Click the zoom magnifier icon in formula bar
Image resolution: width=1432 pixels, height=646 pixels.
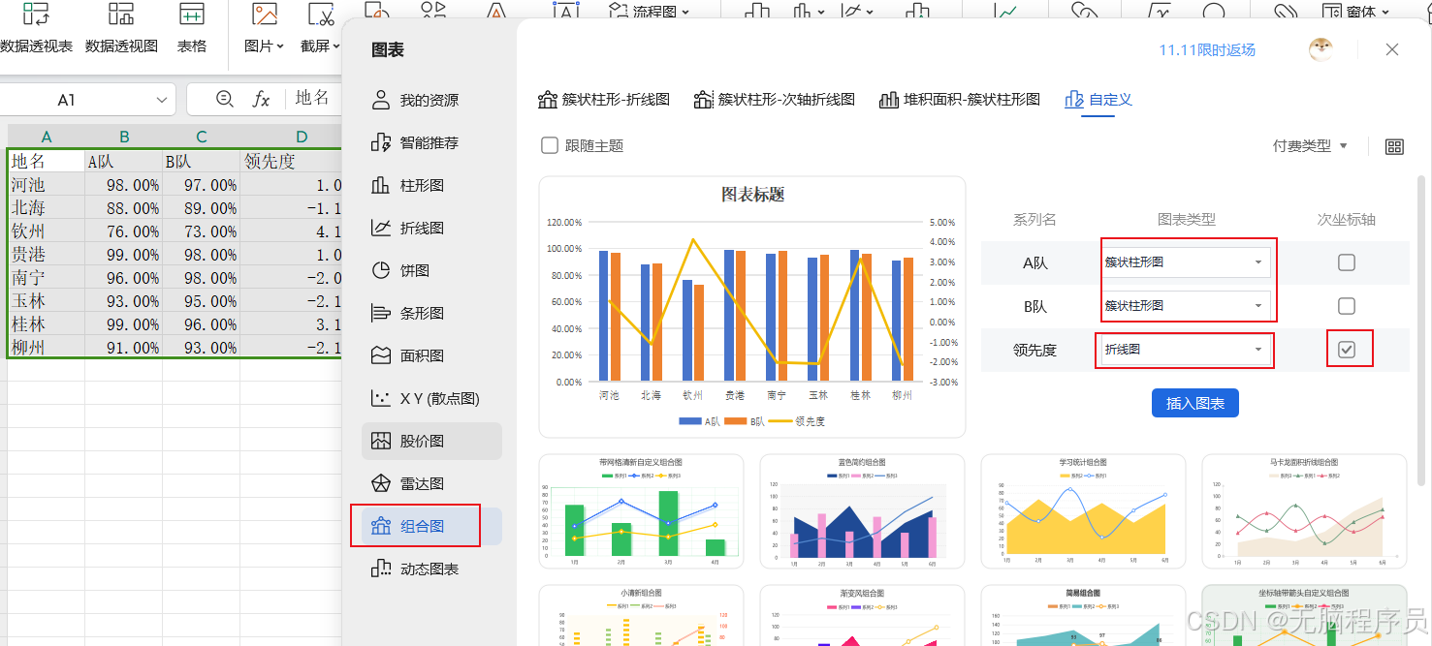pos(225,99)
